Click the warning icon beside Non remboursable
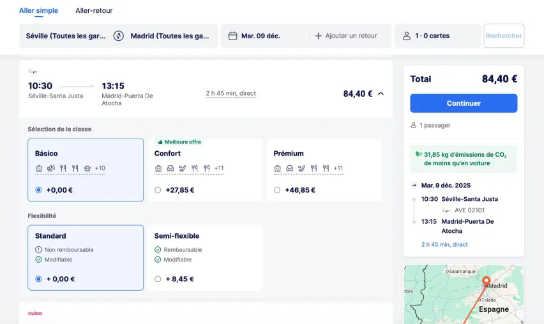The image size is (544, 324). pyautogui.click(x=38, y=249)
